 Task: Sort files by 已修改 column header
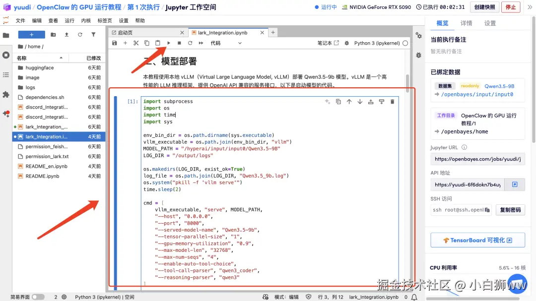pyautogui.click(x=87, y=58)
